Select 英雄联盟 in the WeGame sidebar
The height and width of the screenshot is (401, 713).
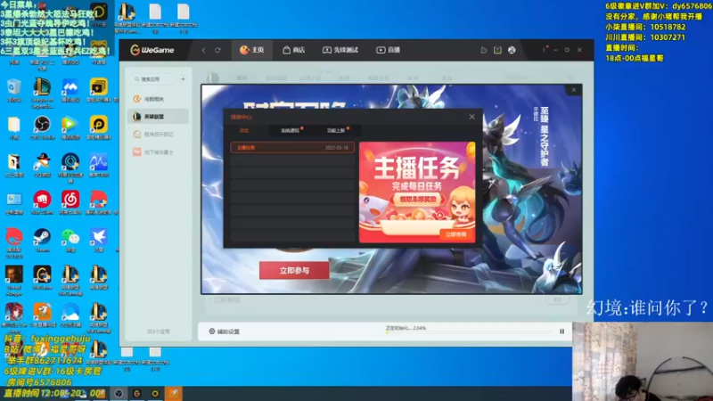[159, 117]
